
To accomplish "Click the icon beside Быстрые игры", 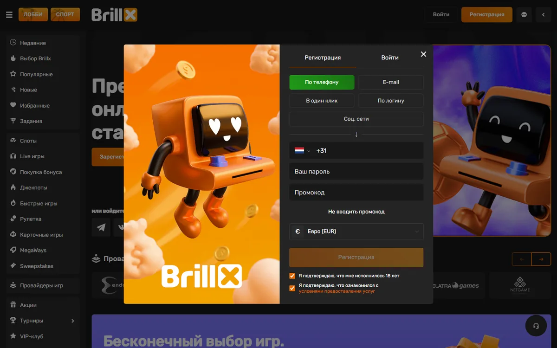I will (13, 203).
